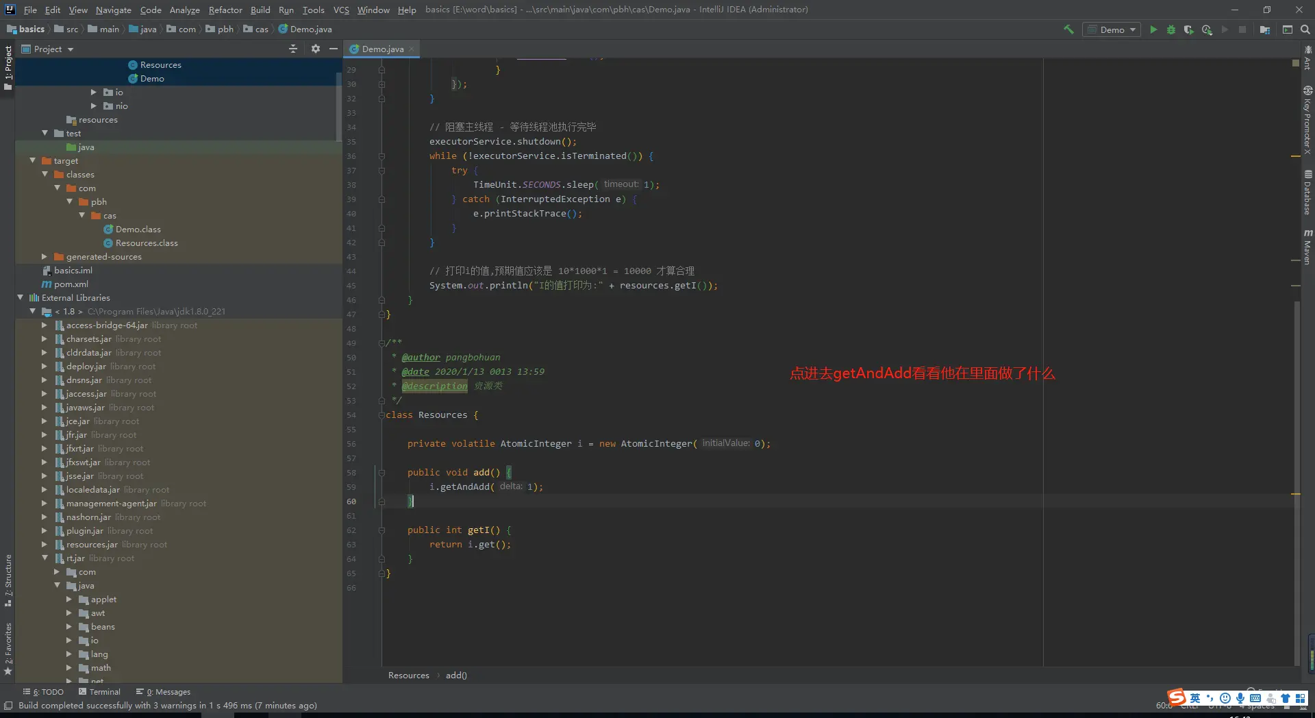Open Project Structure from the toolbar
This screenshot has width=1315, height=718.
click(x=1265, y=29)
